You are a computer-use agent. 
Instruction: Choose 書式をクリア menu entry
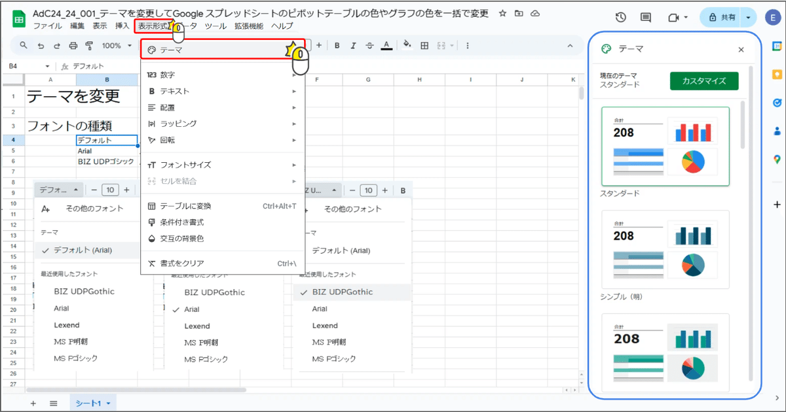(223, 264)
